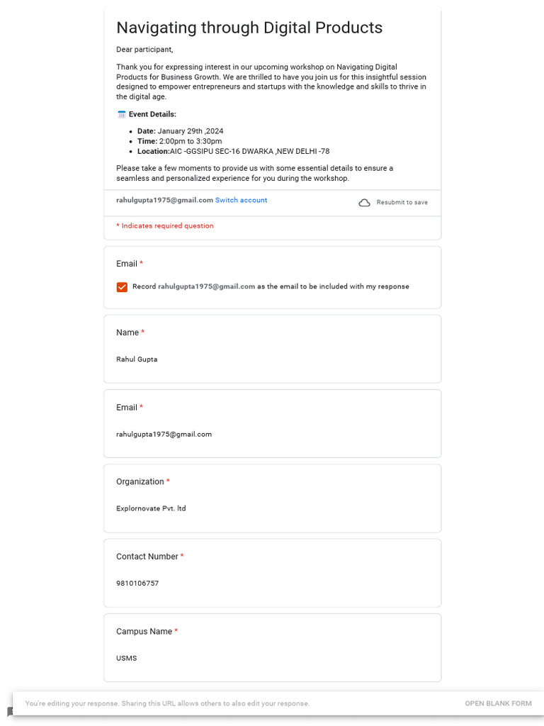Click the editing your response notification text
The image size is (544, 726).
167,703
